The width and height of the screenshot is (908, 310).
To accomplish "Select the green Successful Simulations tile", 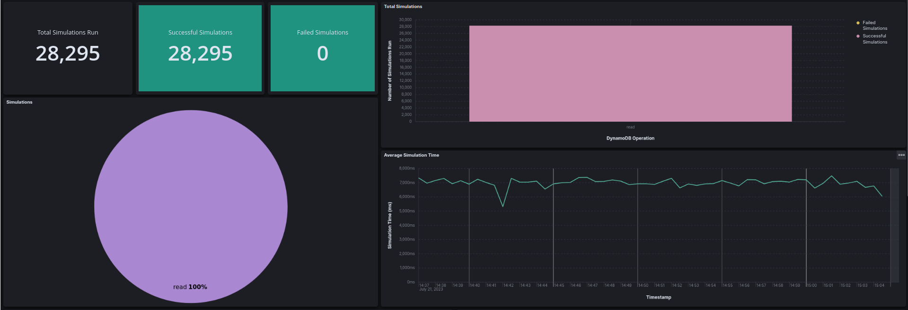I will [x=200, y=48].
